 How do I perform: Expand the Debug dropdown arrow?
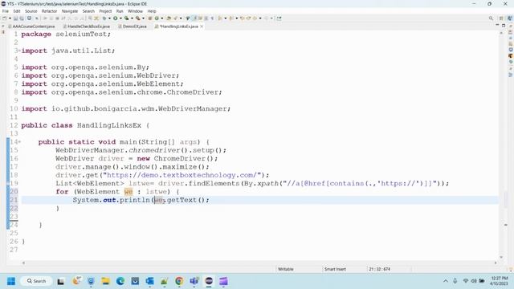(109, 18)
